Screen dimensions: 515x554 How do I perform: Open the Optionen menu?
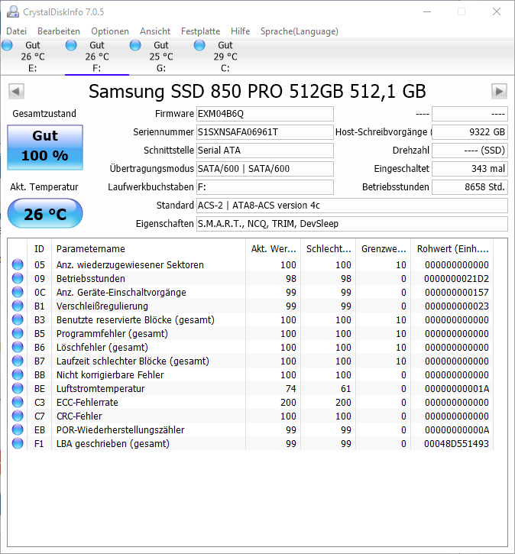[110, 31]
